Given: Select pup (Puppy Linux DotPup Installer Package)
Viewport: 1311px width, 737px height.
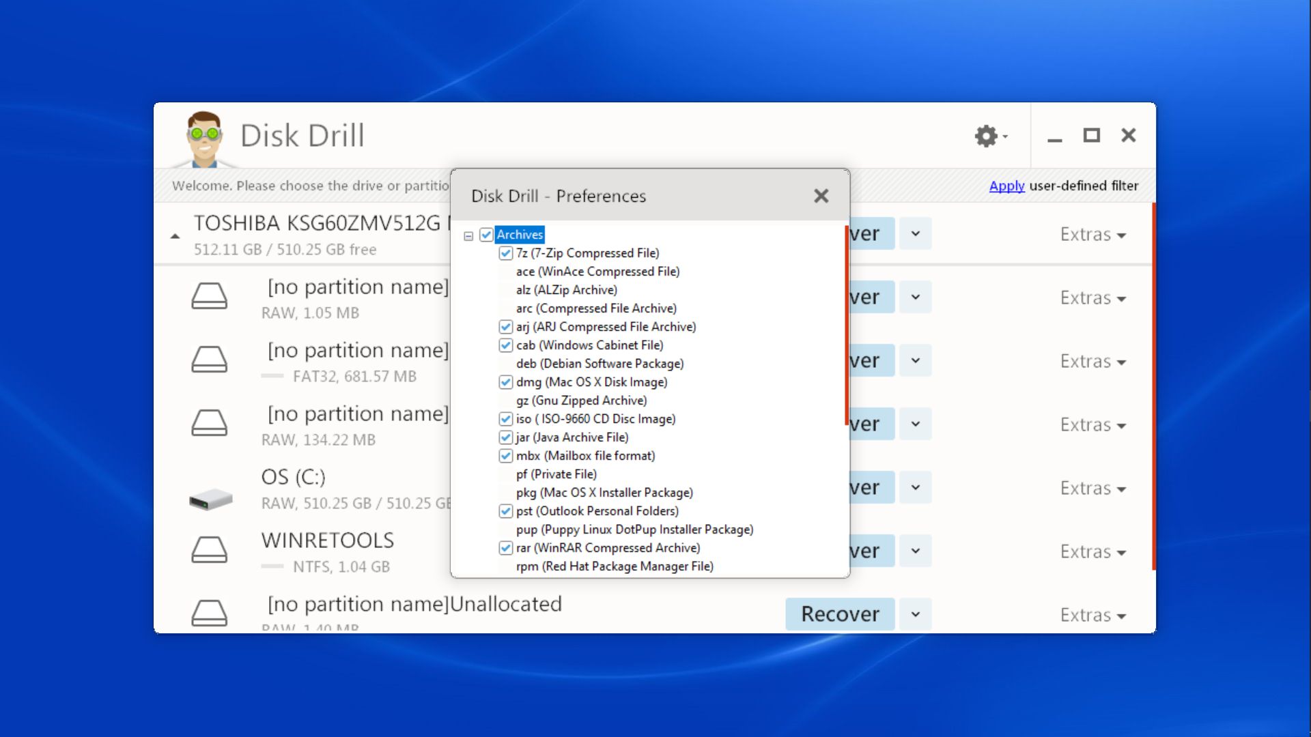Looking at the screenshot, I should 634,530.
